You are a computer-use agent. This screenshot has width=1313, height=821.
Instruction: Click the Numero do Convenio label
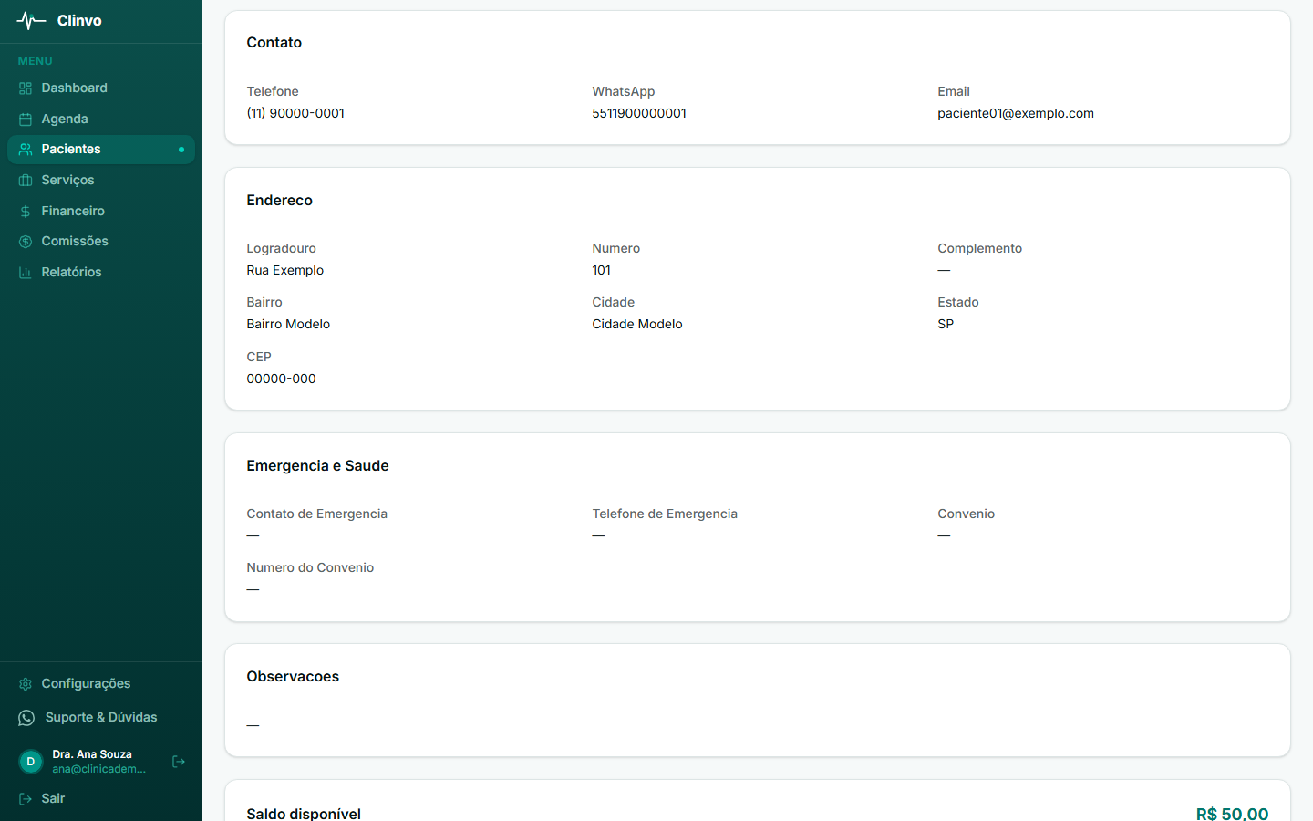pos(310,567)
